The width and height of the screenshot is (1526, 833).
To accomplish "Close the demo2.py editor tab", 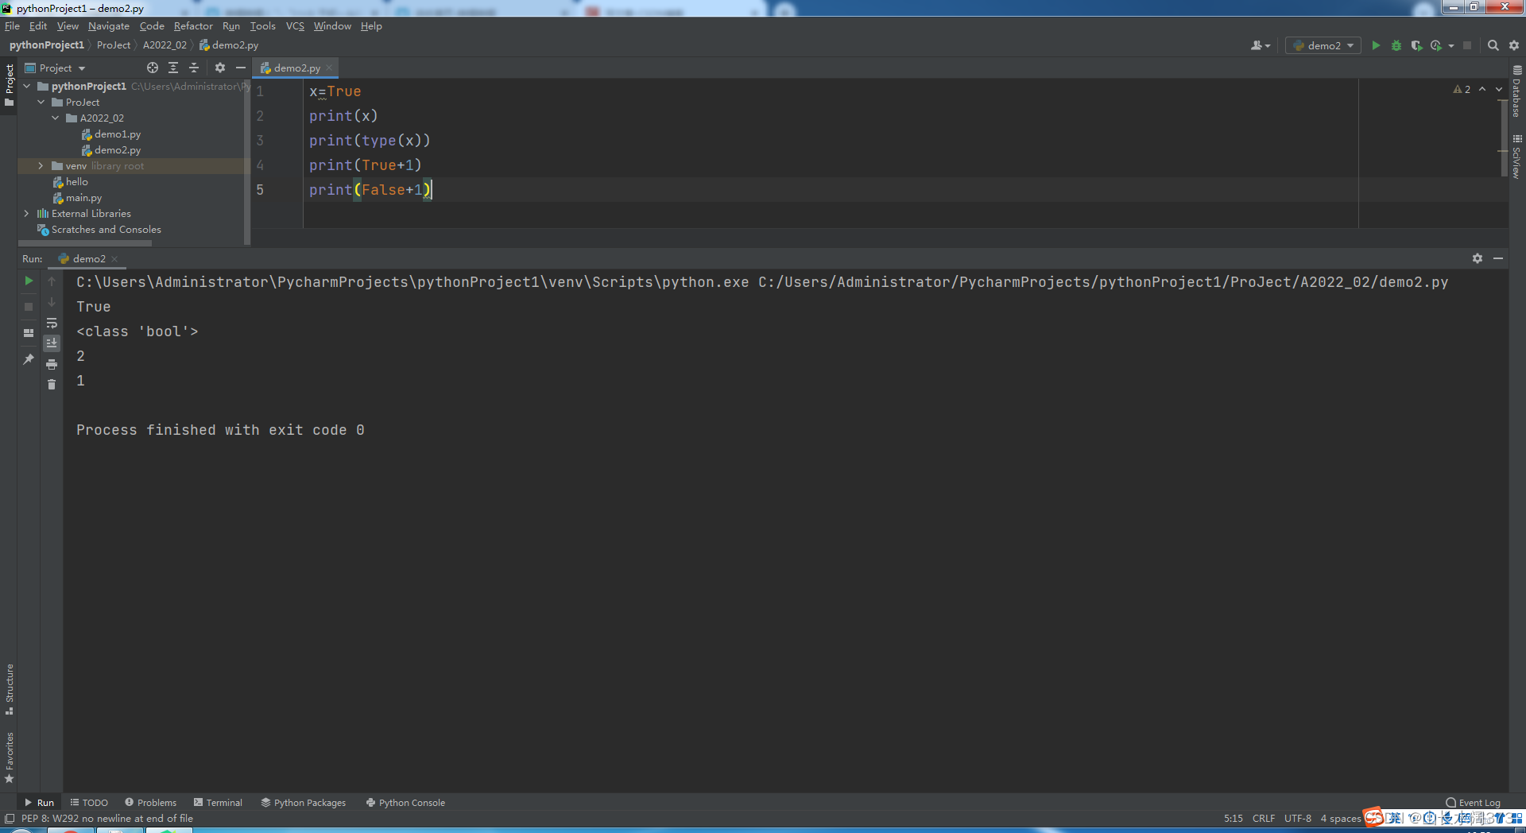I will (329, 68).
